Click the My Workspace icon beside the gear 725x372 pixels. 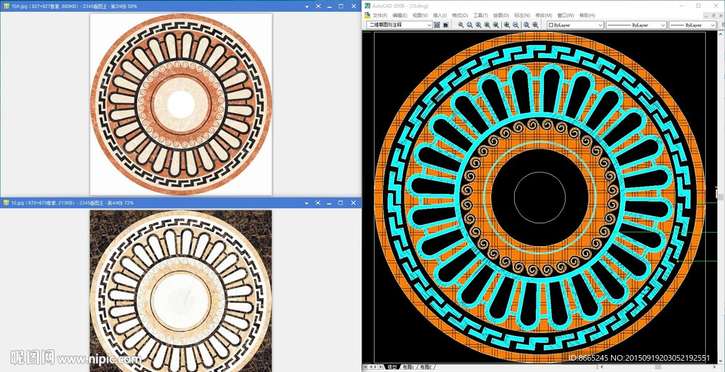point(446,25)
